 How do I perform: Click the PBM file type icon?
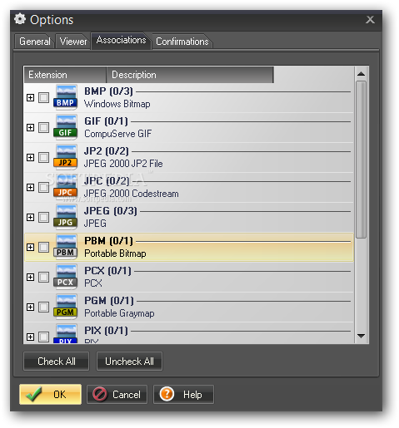[66, 247]
